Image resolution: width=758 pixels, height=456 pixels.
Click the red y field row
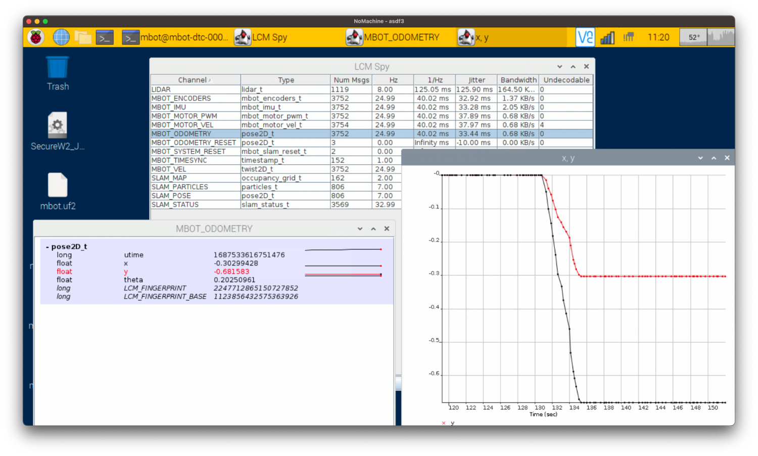pyautogui.click(x=216, y=271)
